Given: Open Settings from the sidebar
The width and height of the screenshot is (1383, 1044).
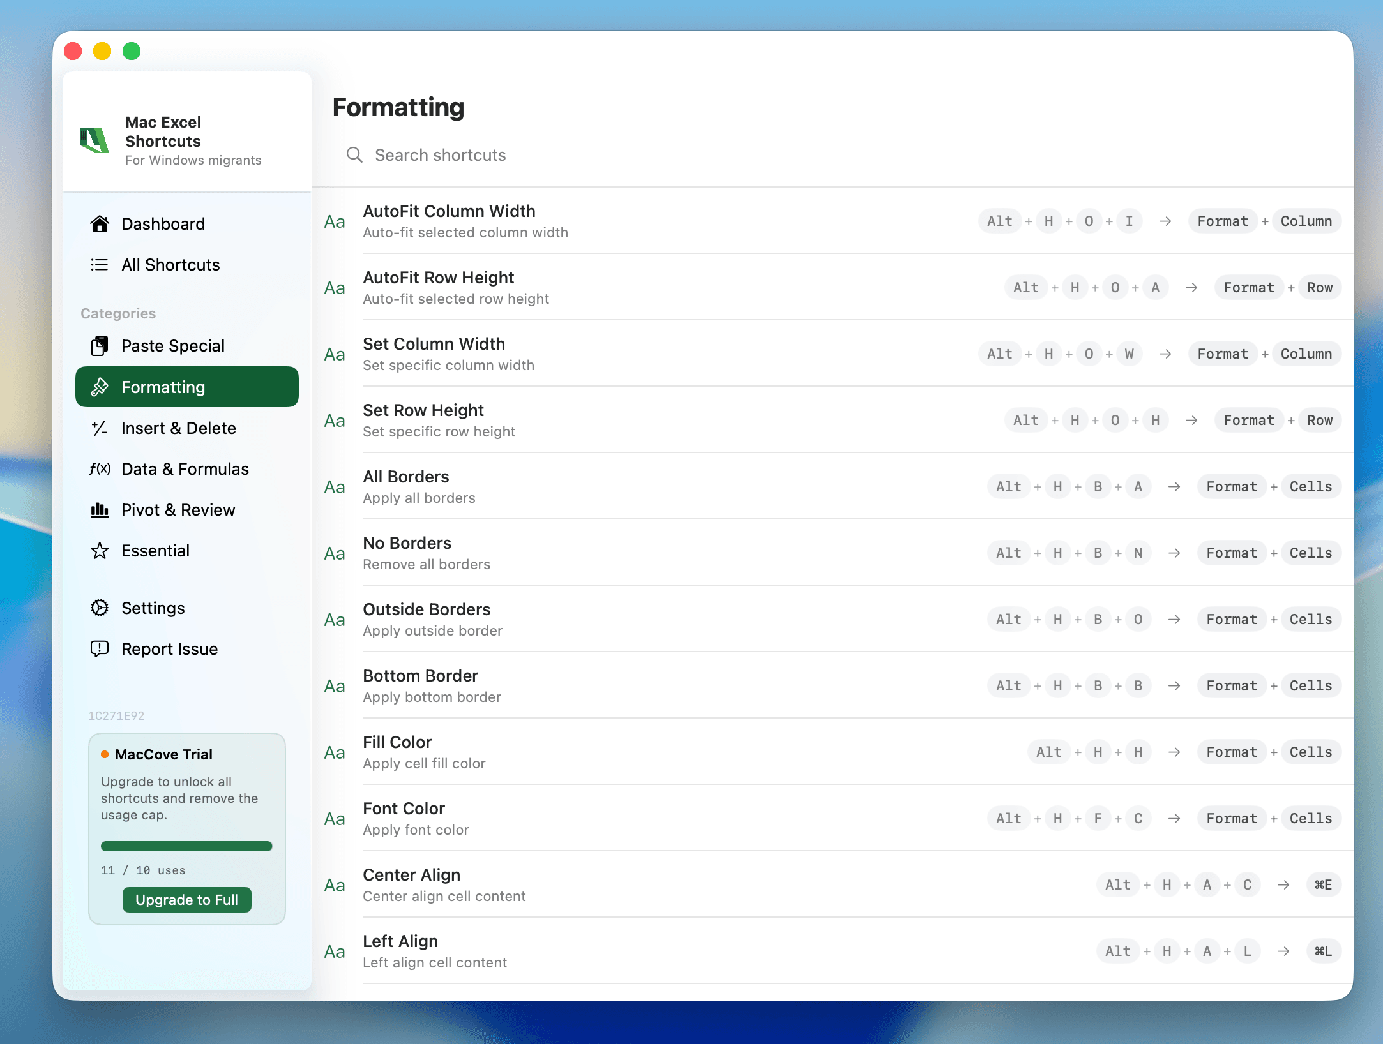Looking at the screenshot, I should point(187,608).
